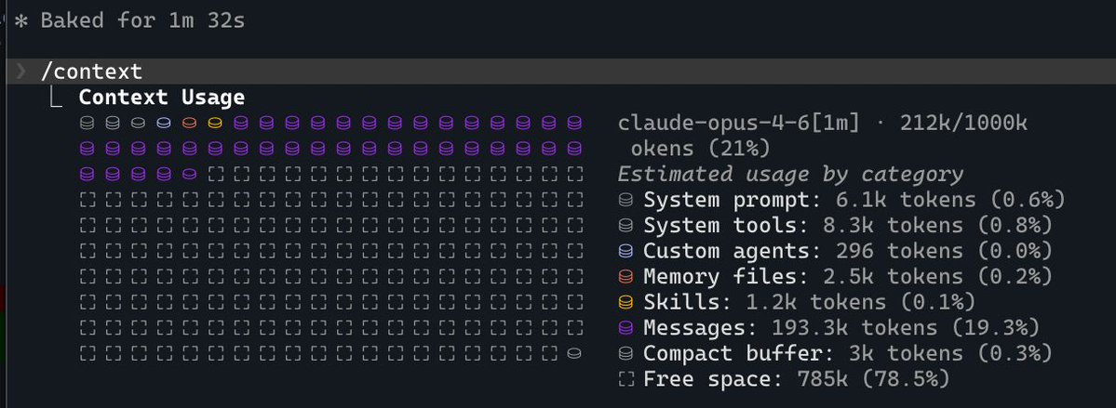
Task: Click the Custom agents legend icon
Action: tap(625, 252)
